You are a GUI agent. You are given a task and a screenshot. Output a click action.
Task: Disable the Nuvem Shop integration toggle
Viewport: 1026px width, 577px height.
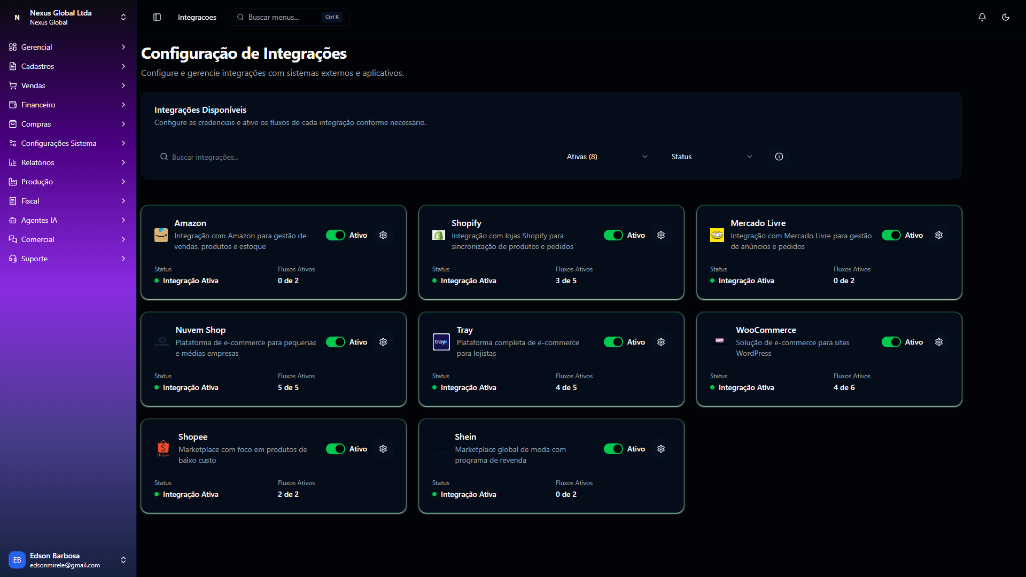tap(336, 342)
